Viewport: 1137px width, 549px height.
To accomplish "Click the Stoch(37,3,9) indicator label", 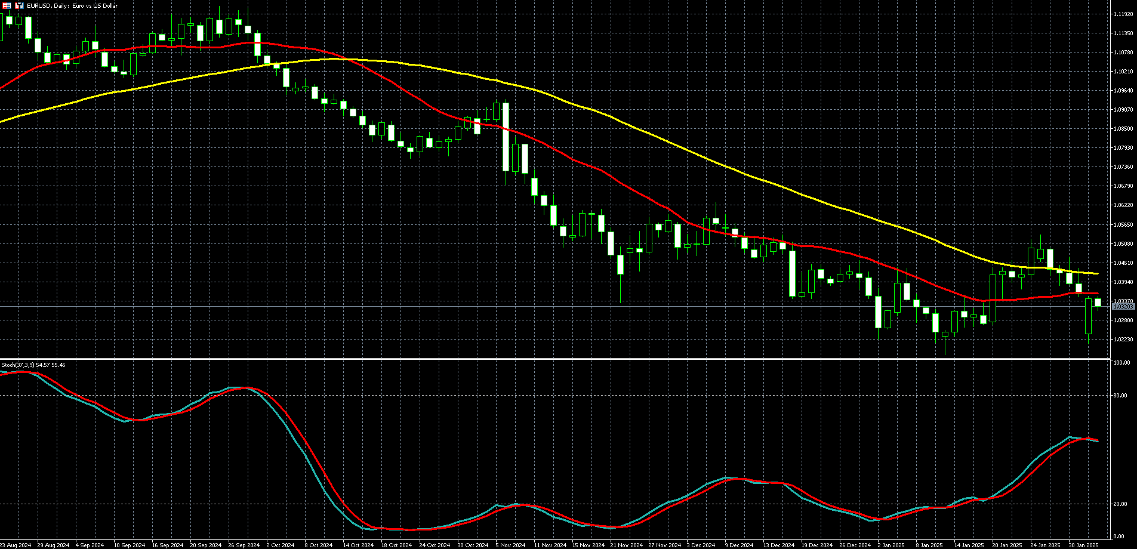I will (33, 365).
